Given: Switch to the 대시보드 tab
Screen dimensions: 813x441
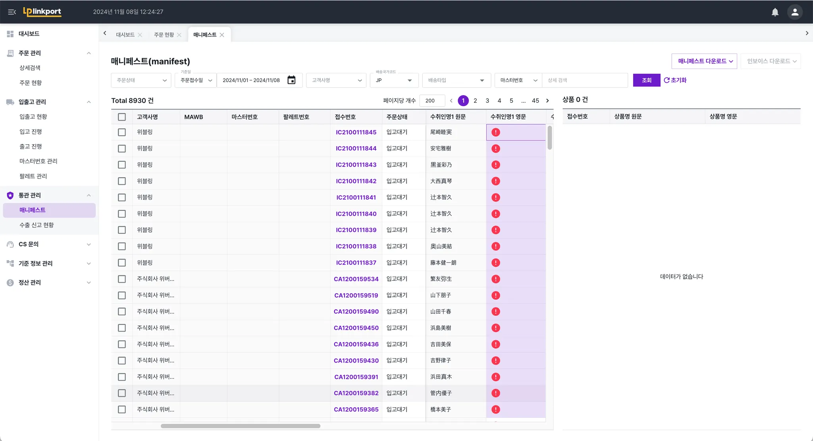Looking at the screenshot, I should (x=125, y=35).
